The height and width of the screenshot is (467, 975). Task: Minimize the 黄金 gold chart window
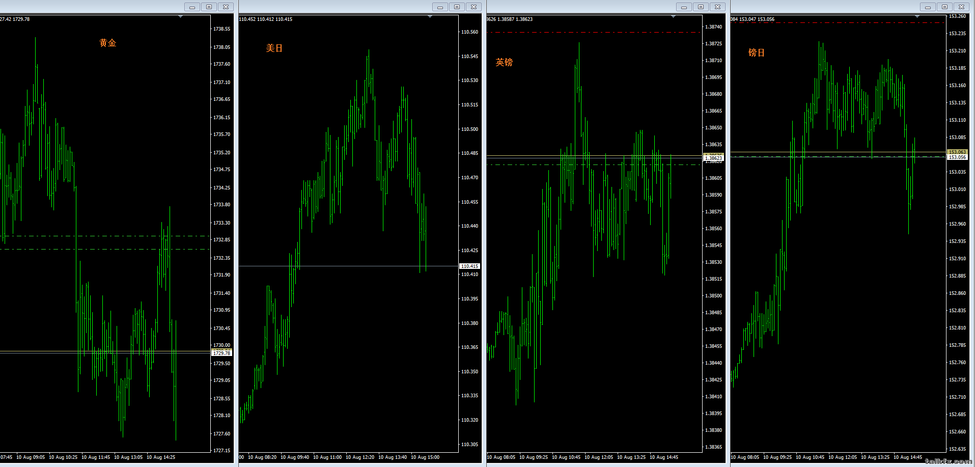pyautogui.click(x=192, y=7)
